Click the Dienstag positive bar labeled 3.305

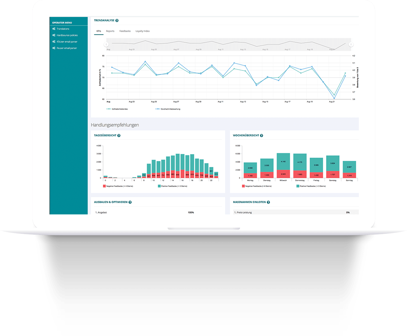pos(267,165)
